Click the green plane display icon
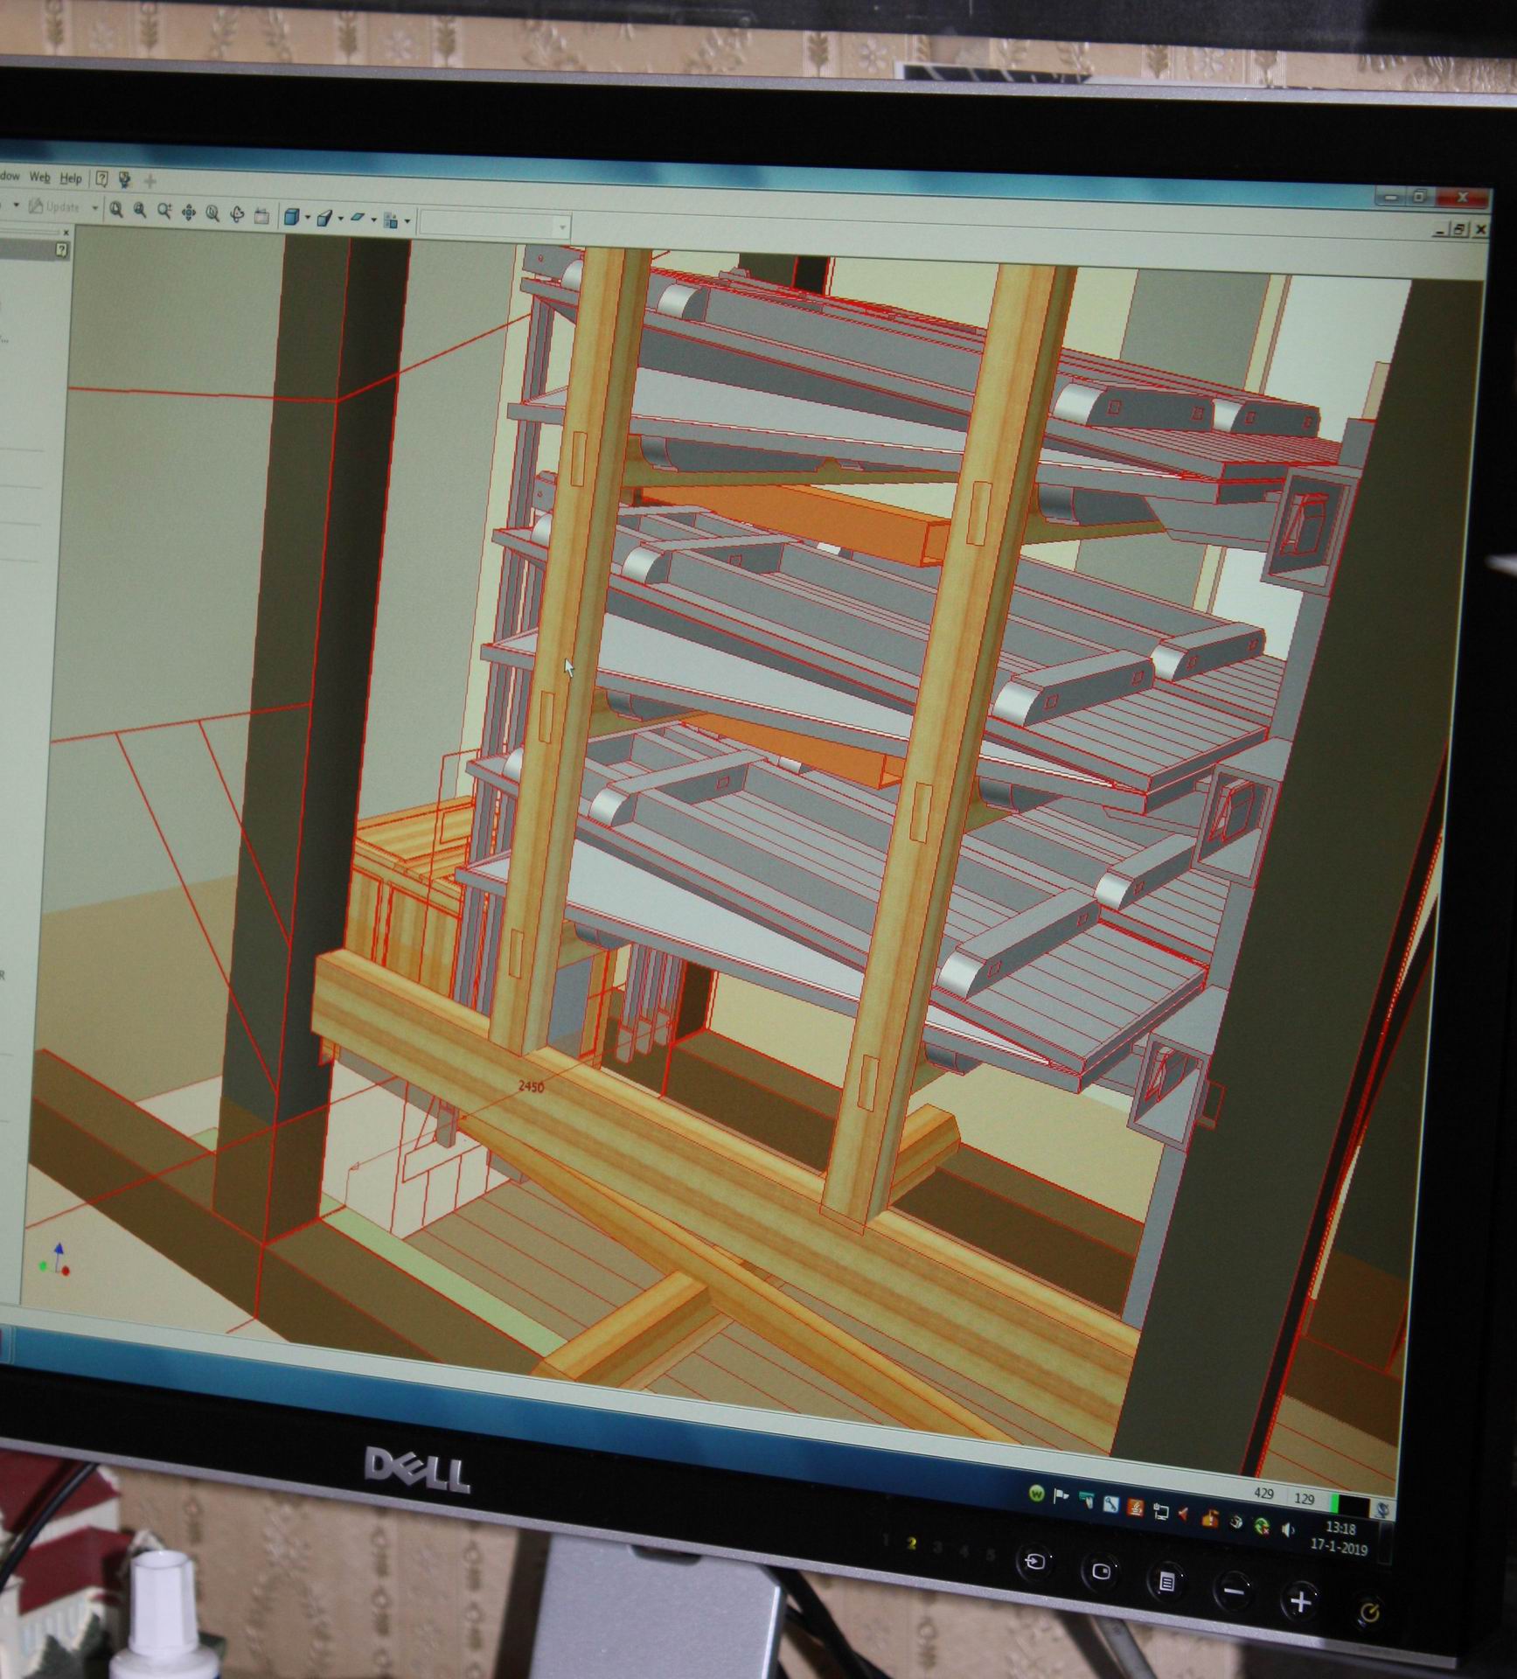This screenshot has width=1517, height=1679. click(x=359, y=219)
